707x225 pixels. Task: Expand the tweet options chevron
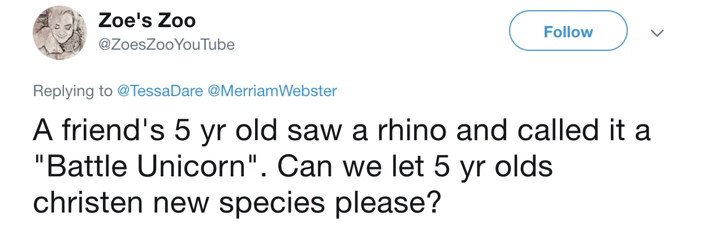click(656, 33)
